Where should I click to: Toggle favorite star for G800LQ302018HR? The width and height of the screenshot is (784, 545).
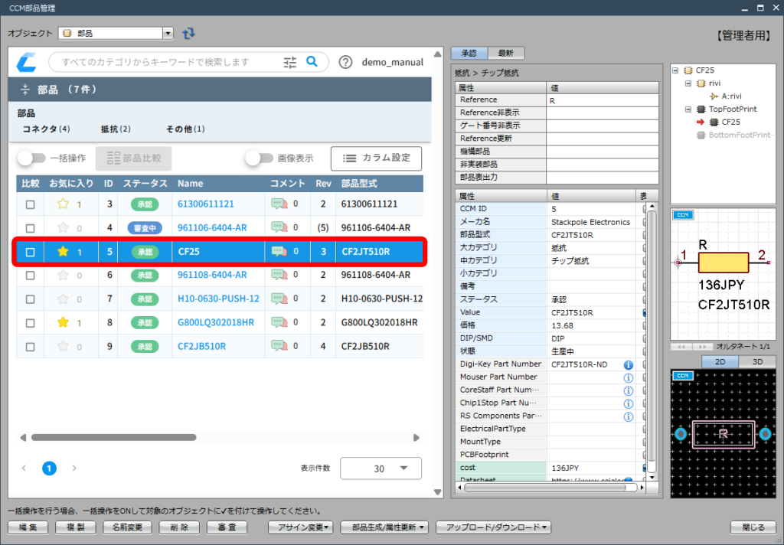click(63, 322)
